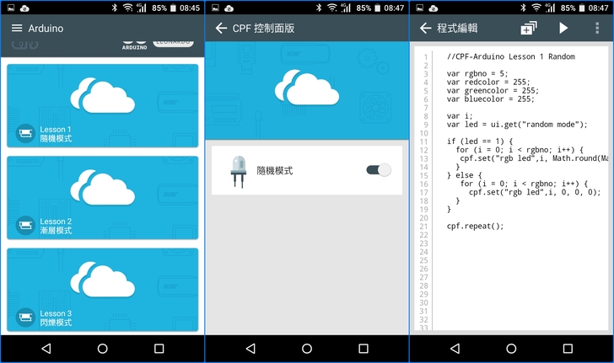Screen dimensions: 614x363
Task: Click the line if (led == 1) {
Action: [480, 141]
